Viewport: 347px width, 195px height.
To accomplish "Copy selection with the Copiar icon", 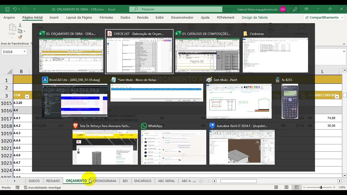I will [20, 31].
